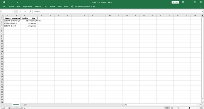This screenshot has width=204, height=109.
Task: Save the workbook with the floppy disk icon
Action: point(4,2)
